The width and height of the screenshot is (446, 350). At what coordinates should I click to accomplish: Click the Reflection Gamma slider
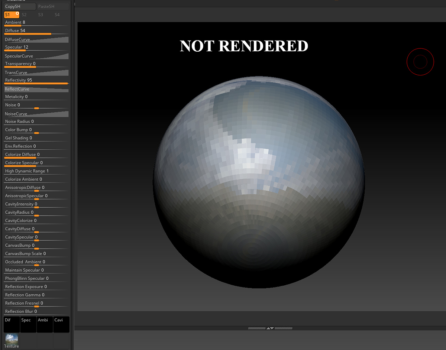click(36, 295)
